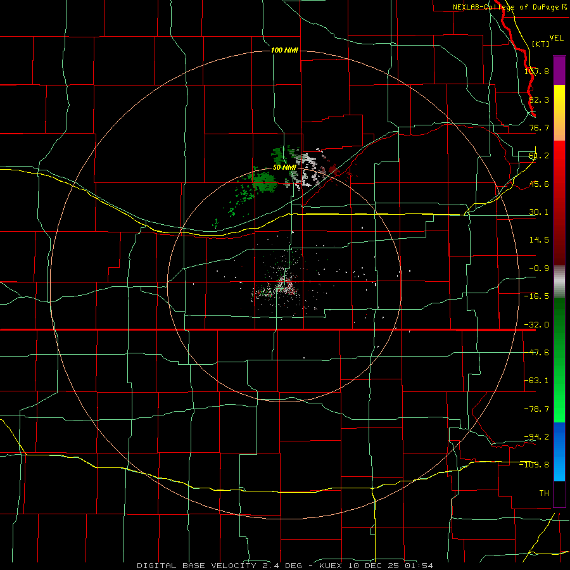The width and height of the screenshot is (570, 570).
Task: Click the 61.2 velocity scale value
Action: coord(539,156)
